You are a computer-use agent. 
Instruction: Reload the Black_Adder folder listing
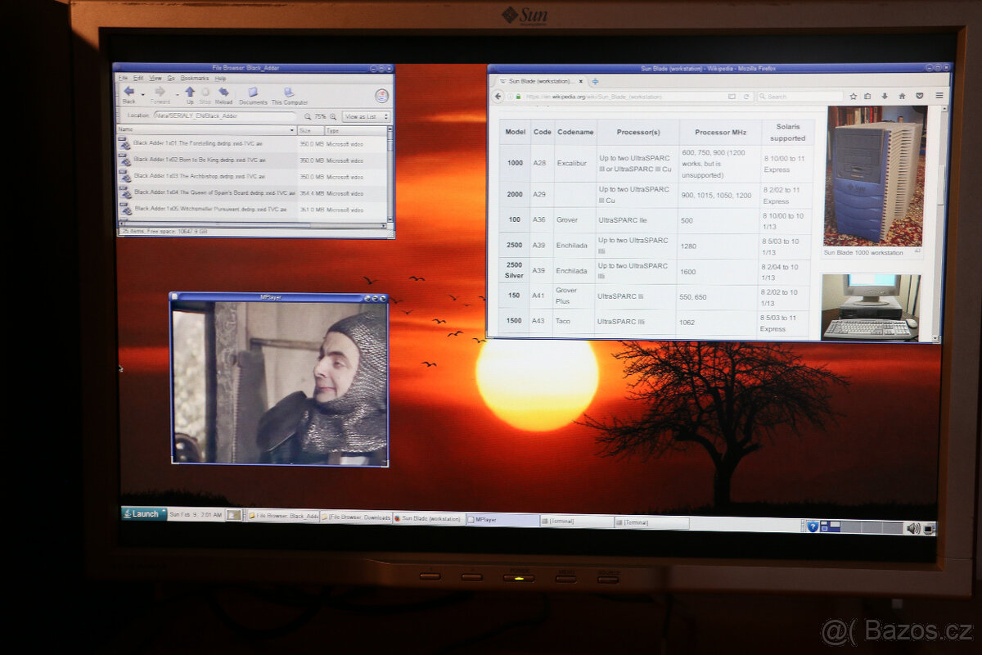point(223,93)
